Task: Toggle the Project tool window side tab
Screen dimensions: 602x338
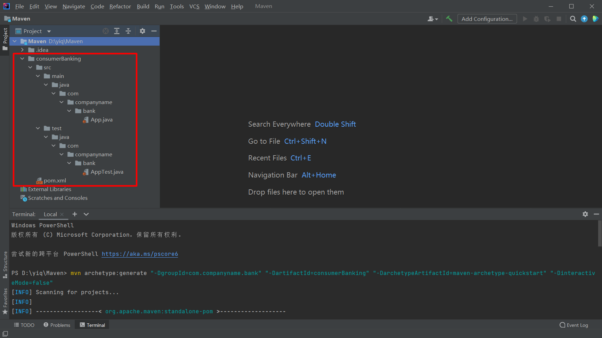Action: [5, 39]
